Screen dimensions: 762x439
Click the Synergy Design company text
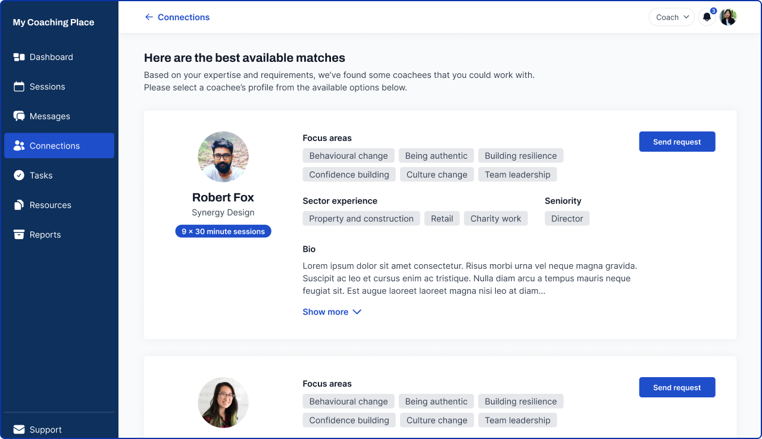(223, 212)
